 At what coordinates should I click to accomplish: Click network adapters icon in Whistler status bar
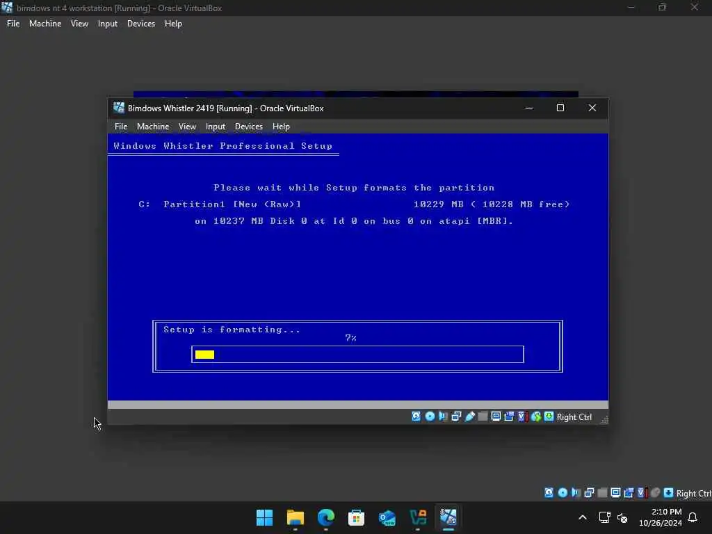[x=456, y=416]
